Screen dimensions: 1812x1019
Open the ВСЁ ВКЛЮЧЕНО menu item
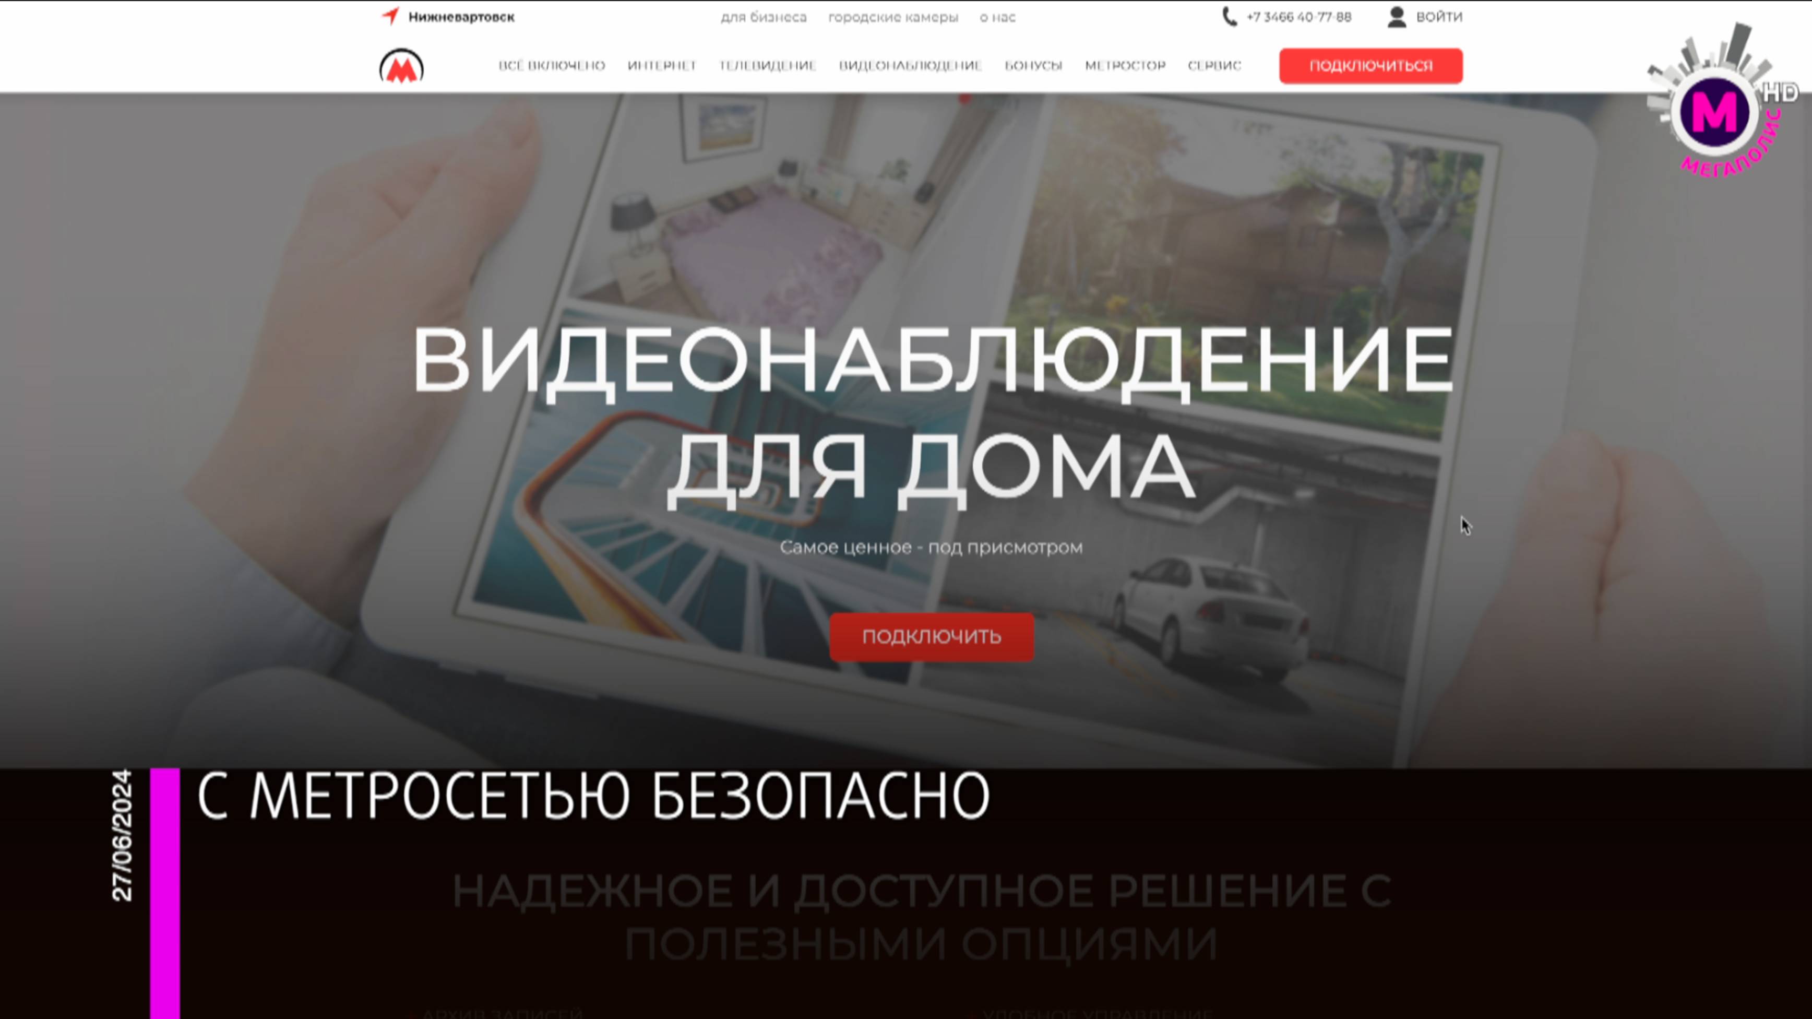click(552, 65)
